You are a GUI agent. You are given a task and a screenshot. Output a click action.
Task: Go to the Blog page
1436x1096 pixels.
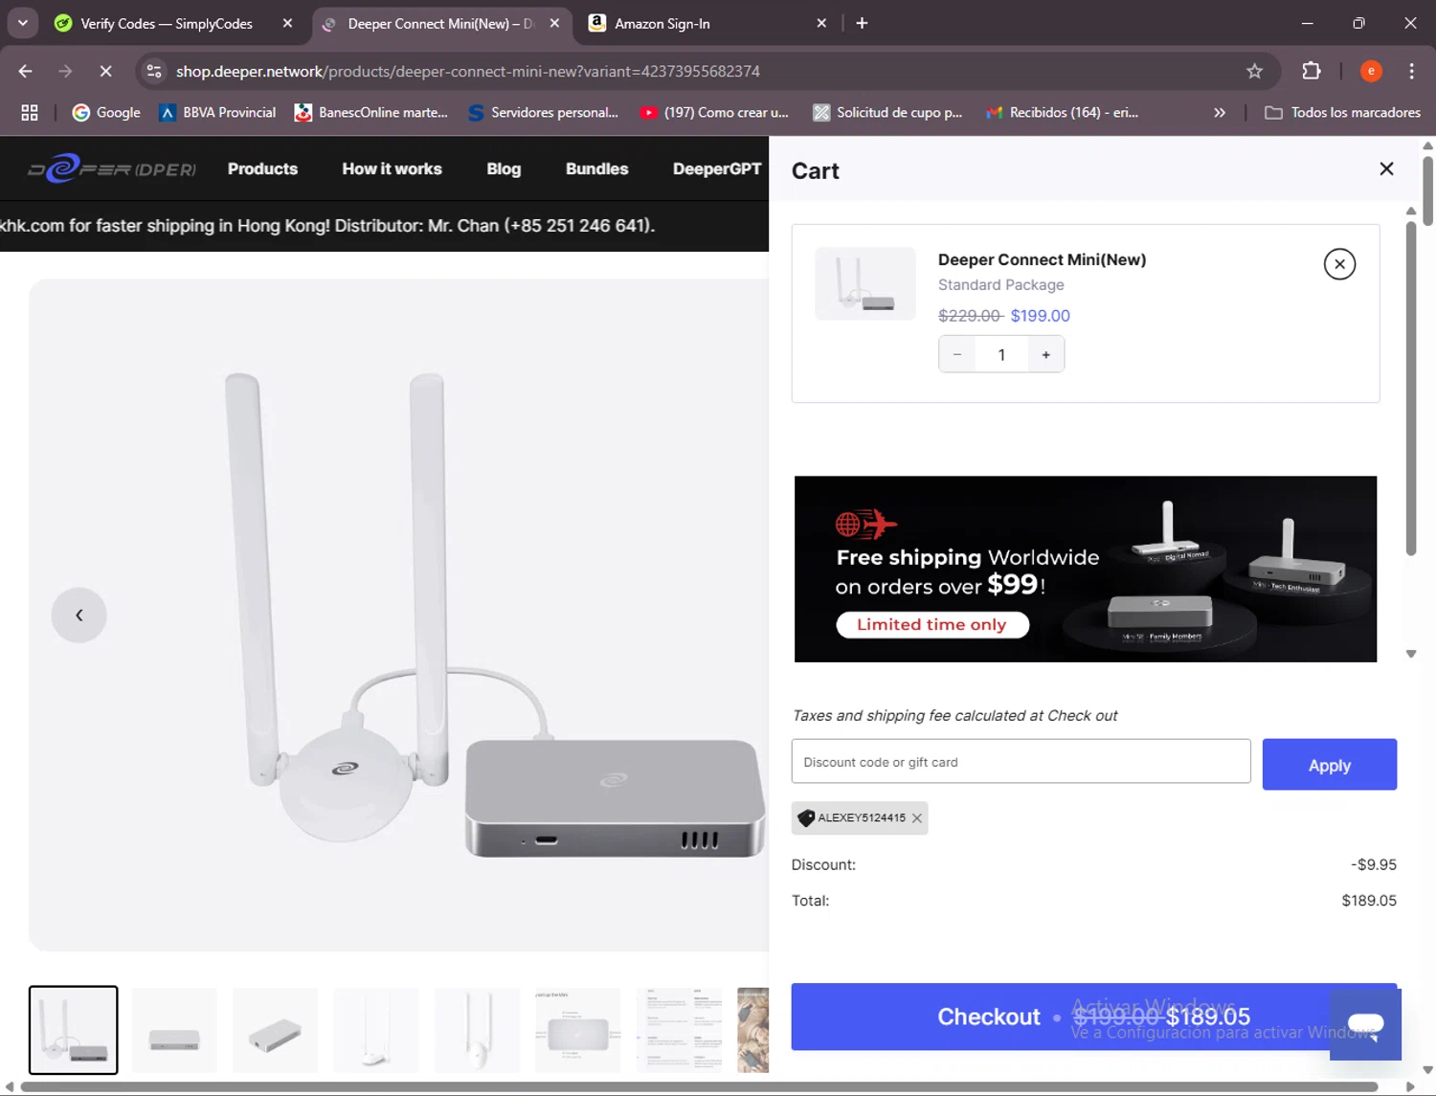(x=504, y=169)
